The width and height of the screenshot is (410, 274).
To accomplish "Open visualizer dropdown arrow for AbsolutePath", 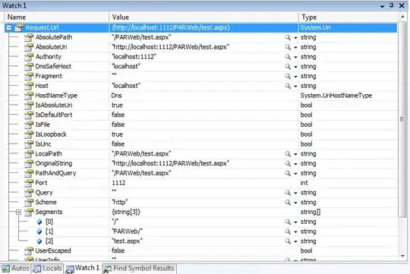I will 295,38.
